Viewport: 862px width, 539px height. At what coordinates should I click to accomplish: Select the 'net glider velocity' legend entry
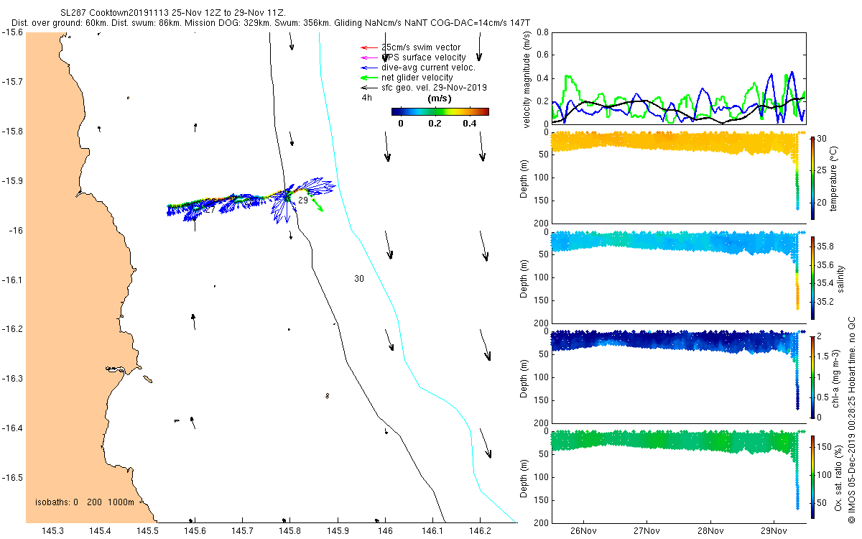407,78
